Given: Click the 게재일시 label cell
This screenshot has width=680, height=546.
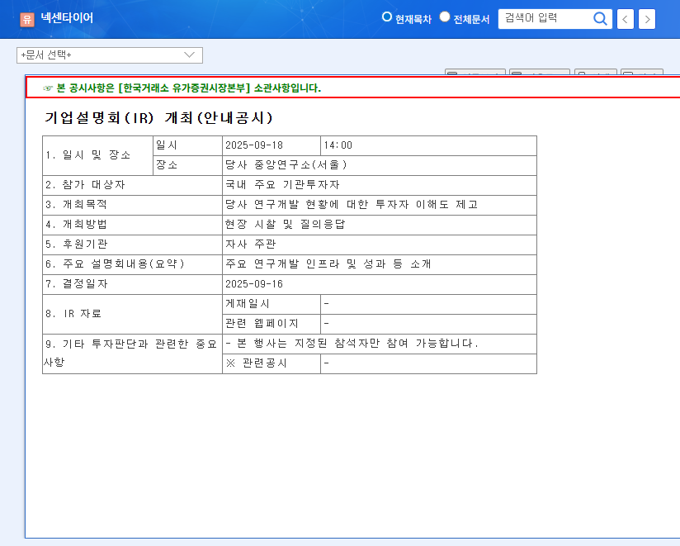Looking at the screenshot, I should point(272,304).
